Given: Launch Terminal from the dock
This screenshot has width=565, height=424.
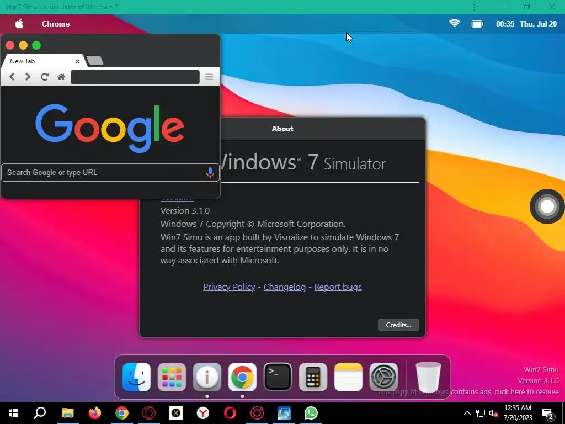Looking at the screenshot, I should pos(278,377).
